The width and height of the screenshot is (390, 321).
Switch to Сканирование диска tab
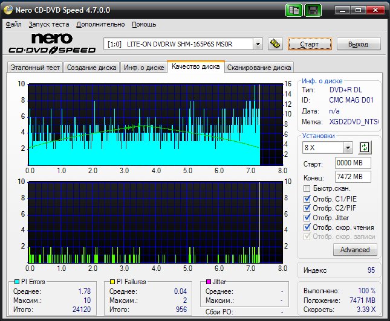[x=259, y=68]
